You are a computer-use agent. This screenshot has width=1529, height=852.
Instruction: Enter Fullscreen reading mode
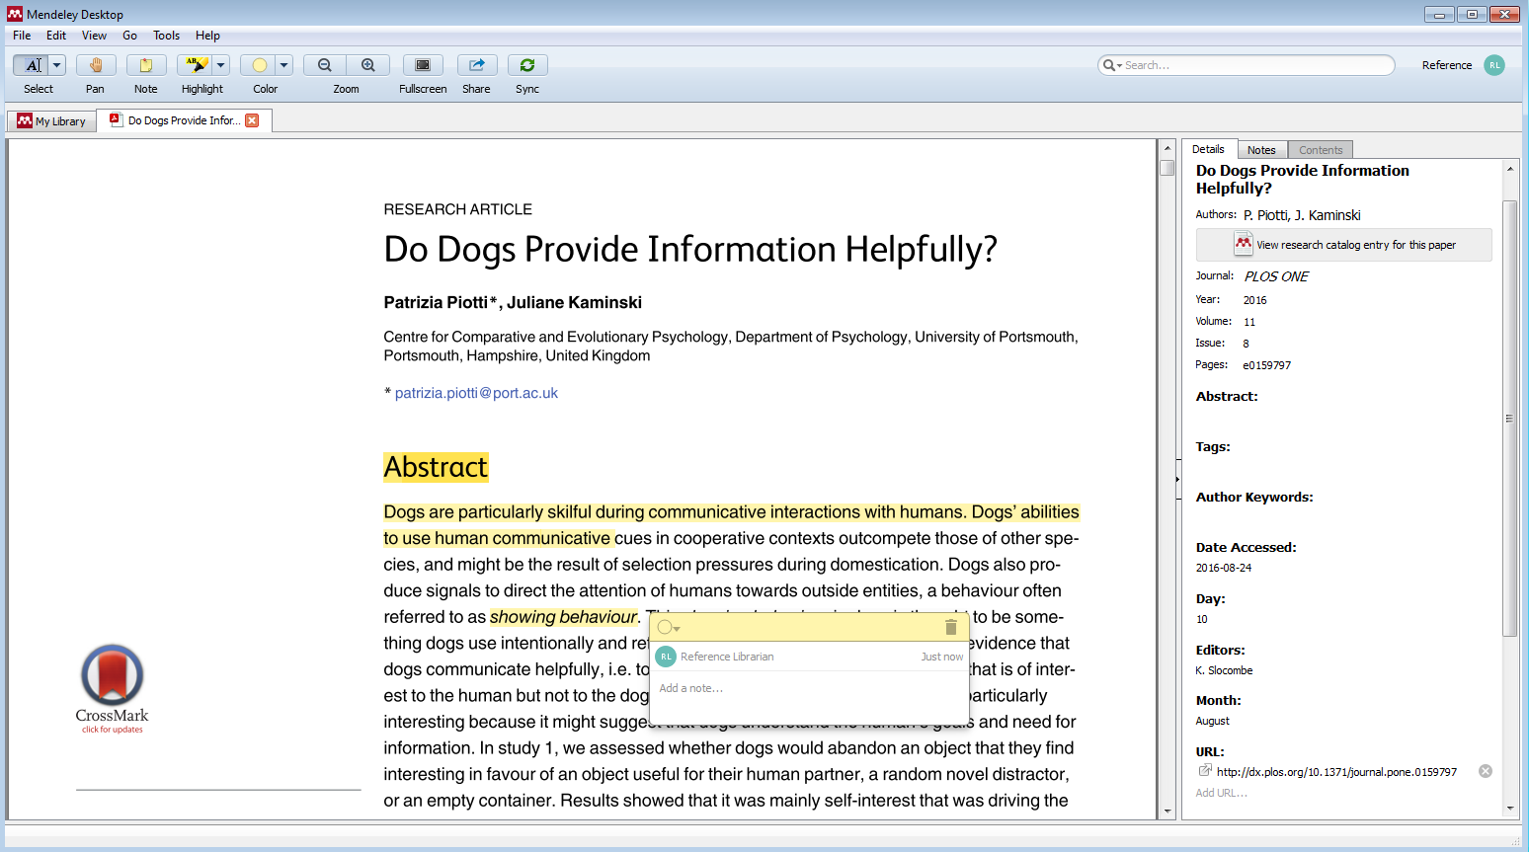tap(423, 65)
